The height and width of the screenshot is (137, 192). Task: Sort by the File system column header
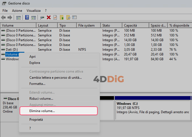click(x=88, y=25)
